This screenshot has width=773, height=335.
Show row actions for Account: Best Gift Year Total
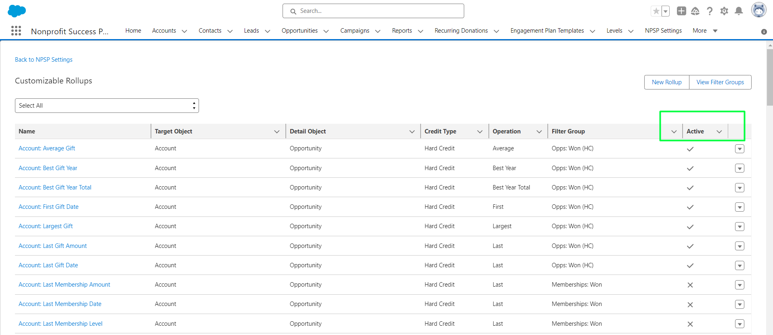739,187
